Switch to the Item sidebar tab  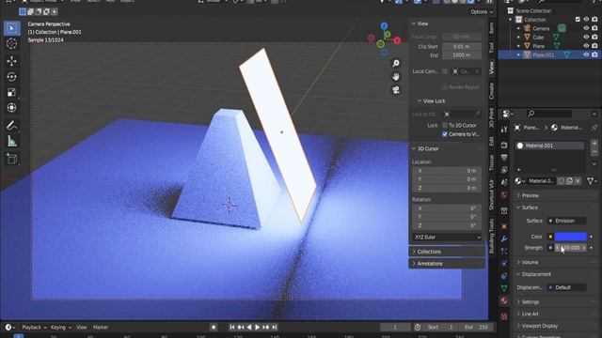coord(492,28)
